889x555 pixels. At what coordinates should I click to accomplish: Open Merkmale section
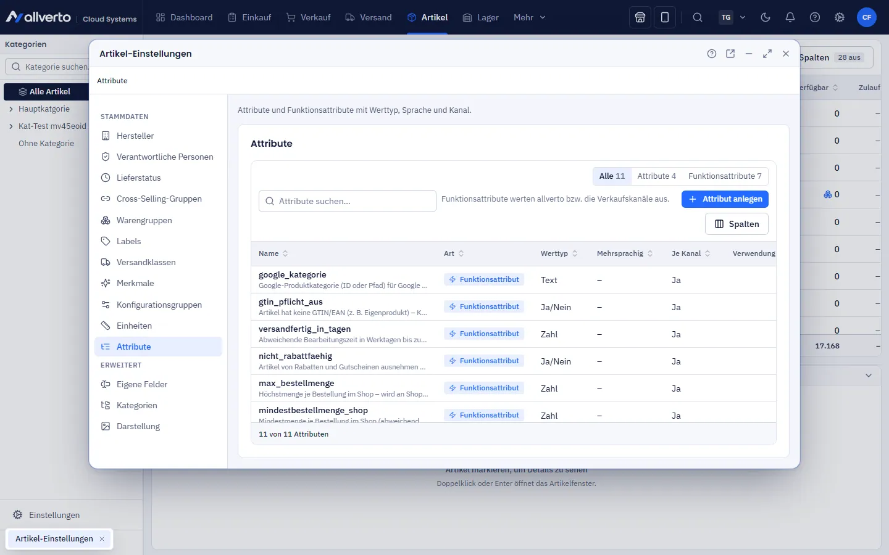click(158, 283)
